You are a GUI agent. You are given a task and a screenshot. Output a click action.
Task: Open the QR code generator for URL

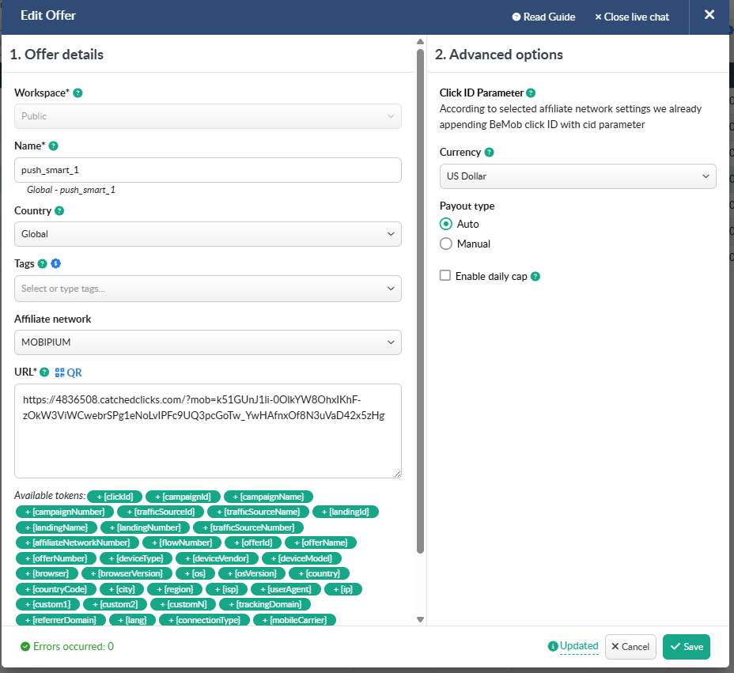click(68, 372)
